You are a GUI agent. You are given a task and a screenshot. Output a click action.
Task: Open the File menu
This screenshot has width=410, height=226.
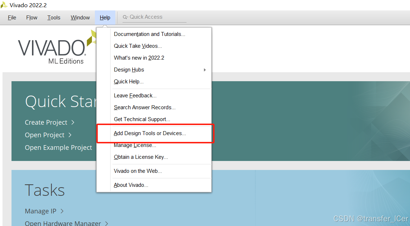pos(12,18)
